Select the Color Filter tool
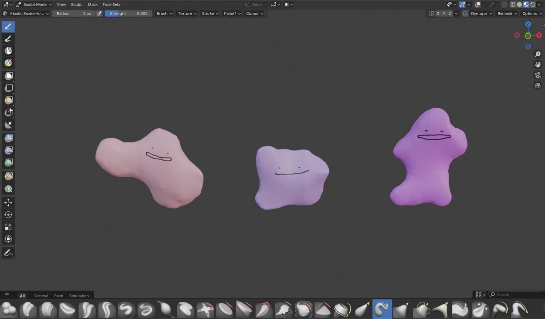545x319 pixels. tap(8, 163)
